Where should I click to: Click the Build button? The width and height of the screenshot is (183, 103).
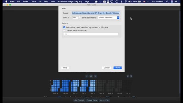(x=118, y=68)
